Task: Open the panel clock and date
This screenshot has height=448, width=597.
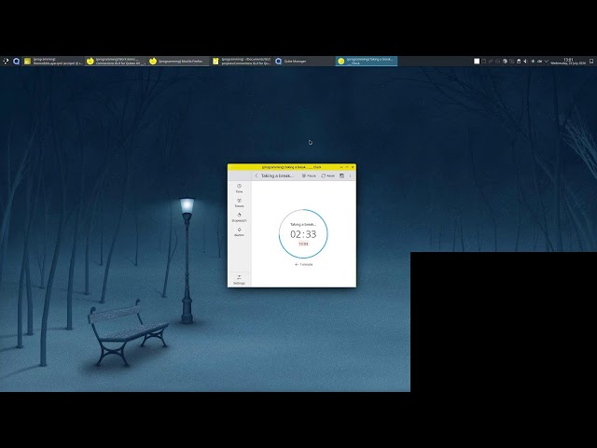Action: 568,61
